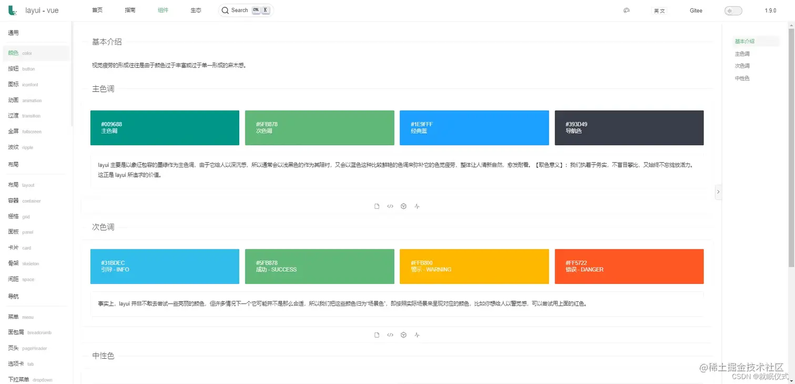Image resolution: width=795 pixels, height=384 pixels.
Task: Select #FF5722 DANGER color swatch
Action: point(629,267)
